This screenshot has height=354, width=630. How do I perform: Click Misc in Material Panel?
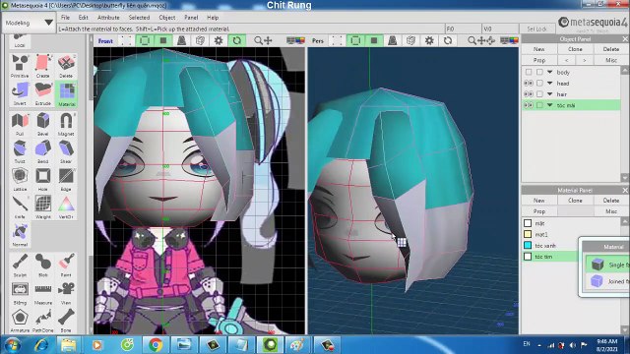[610, 211]
